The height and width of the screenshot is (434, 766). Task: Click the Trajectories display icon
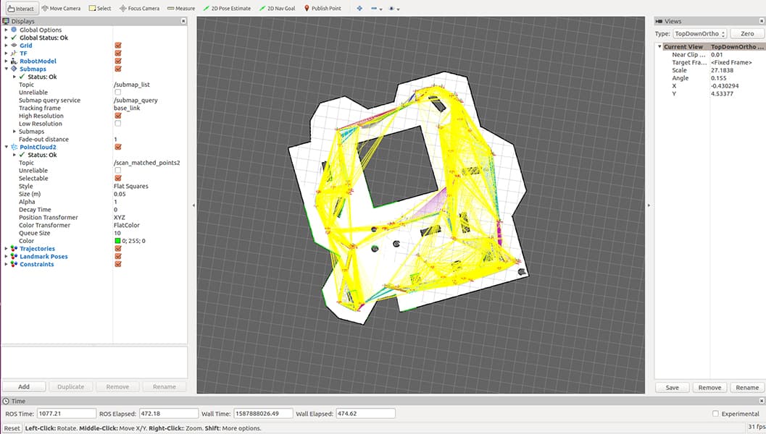coord(14,248)
